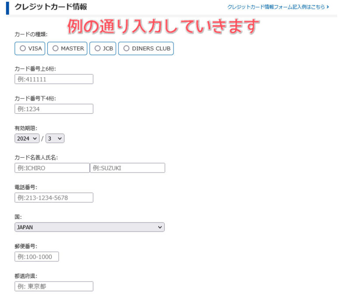Click the card number last 4 digits field
The image size is (341, 296).
[x=54, y=109]
